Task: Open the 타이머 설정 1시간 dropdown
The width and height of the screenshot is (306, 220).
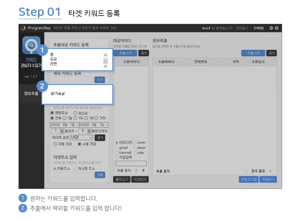Action: [x=81, y=137]
